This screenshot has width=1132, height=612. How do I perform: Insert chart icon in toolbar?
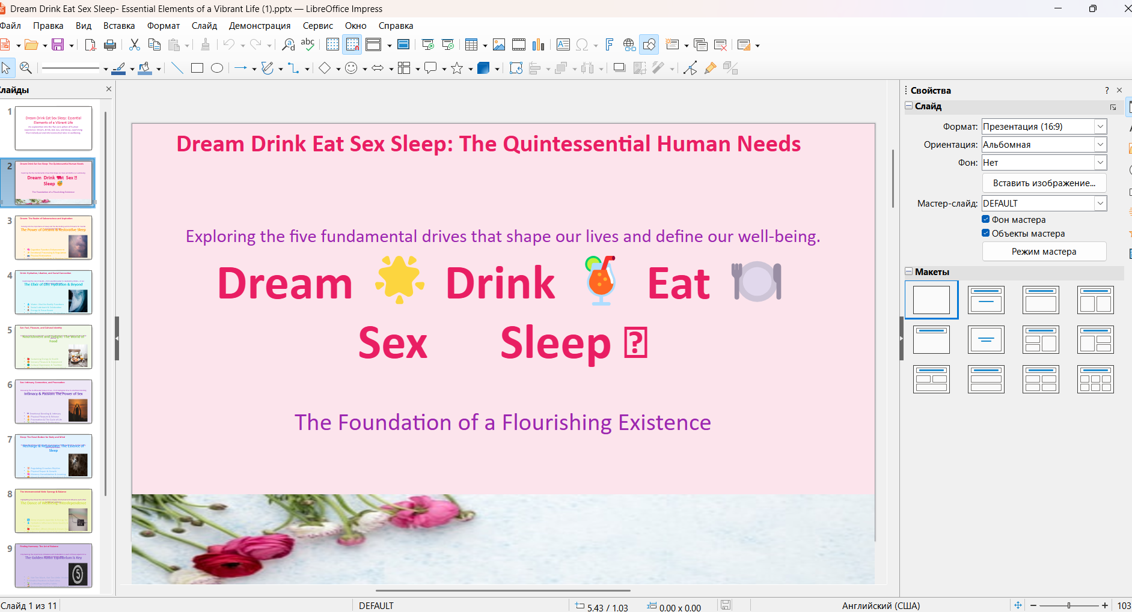(x=539, y=45)
